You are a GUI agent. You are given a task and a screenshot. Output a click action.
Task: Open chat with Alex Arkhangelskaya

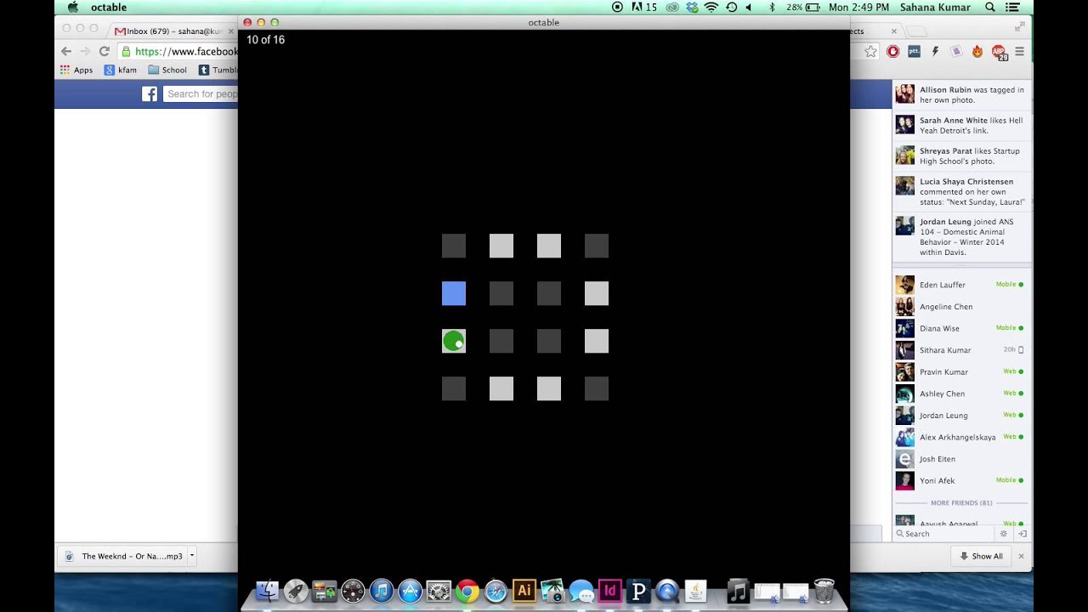960,437
